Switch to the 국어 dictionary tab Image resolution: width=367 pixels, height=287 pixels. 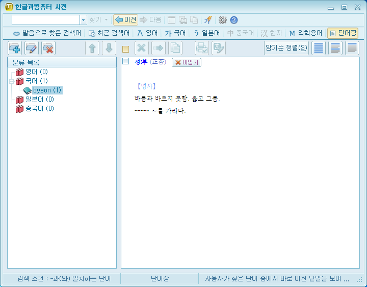point(175,33)
